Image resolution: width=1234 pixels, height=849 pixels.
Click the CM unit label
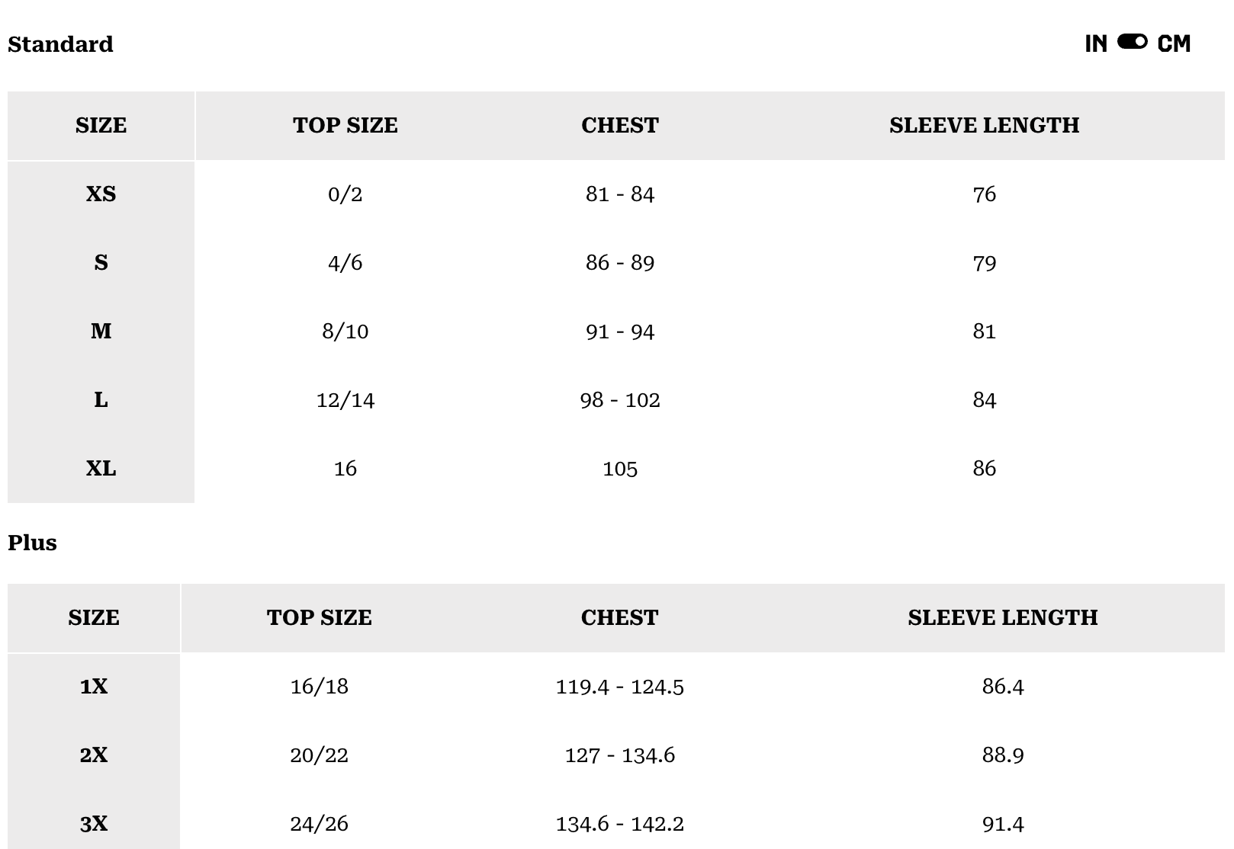tap(1174, 44)
